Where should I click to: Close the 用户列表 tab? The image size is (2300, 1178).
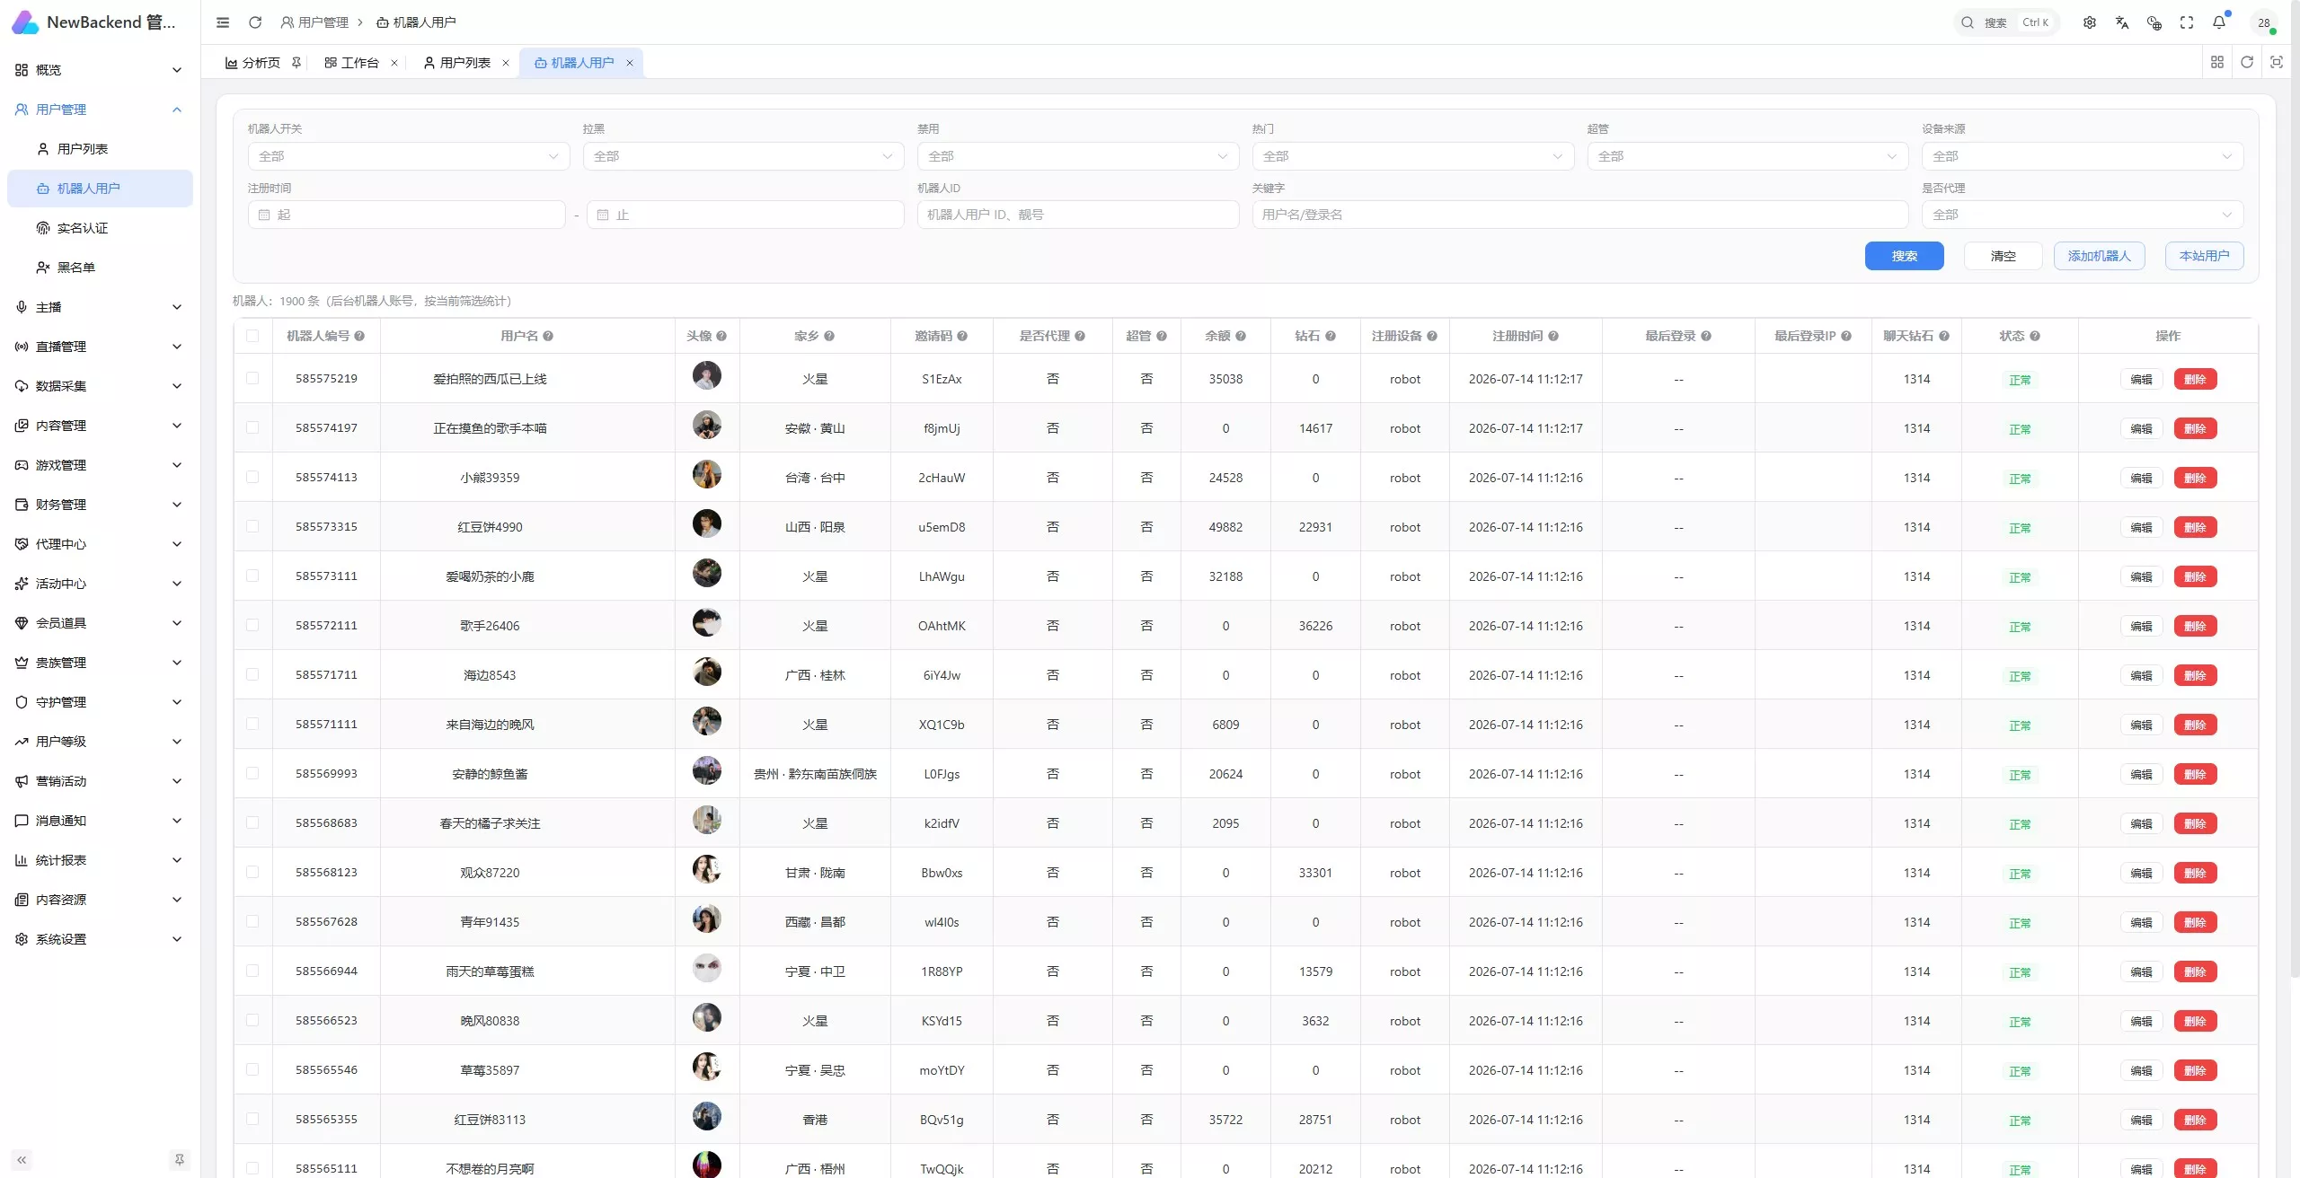click(506, 63)
